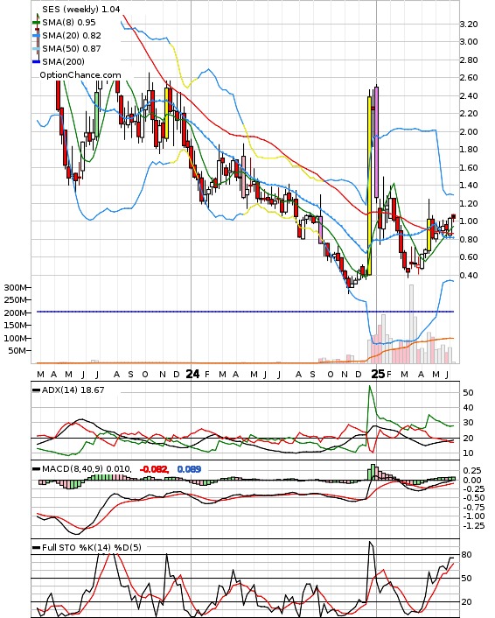The width and height of the screenshot is (495, 618).
Task: Click the OptionChance.com watermark text
Action: point(80,75)
